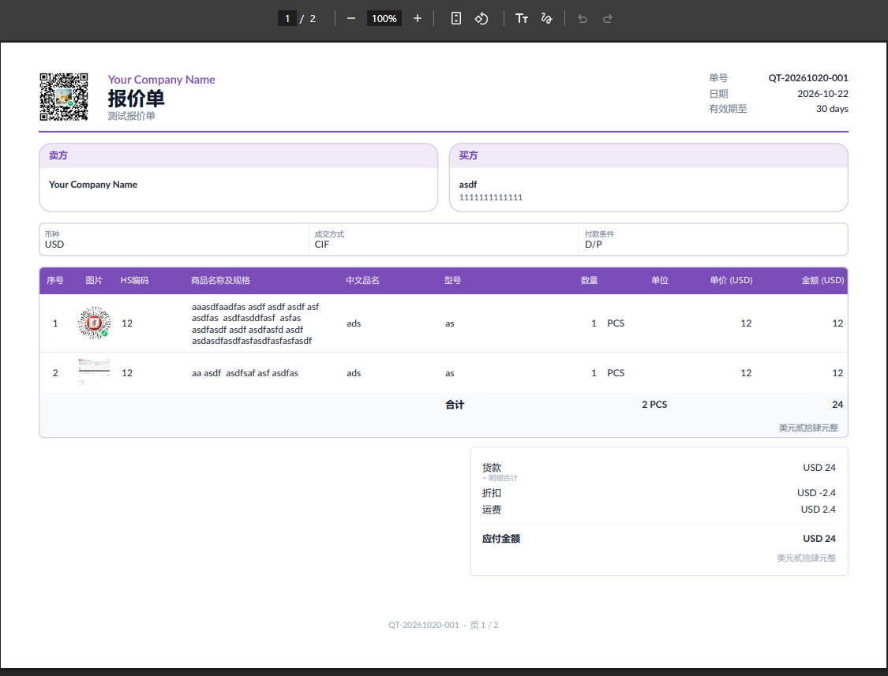Click the 货款 summary label
The image size is (888, 676).
point(492,468)
